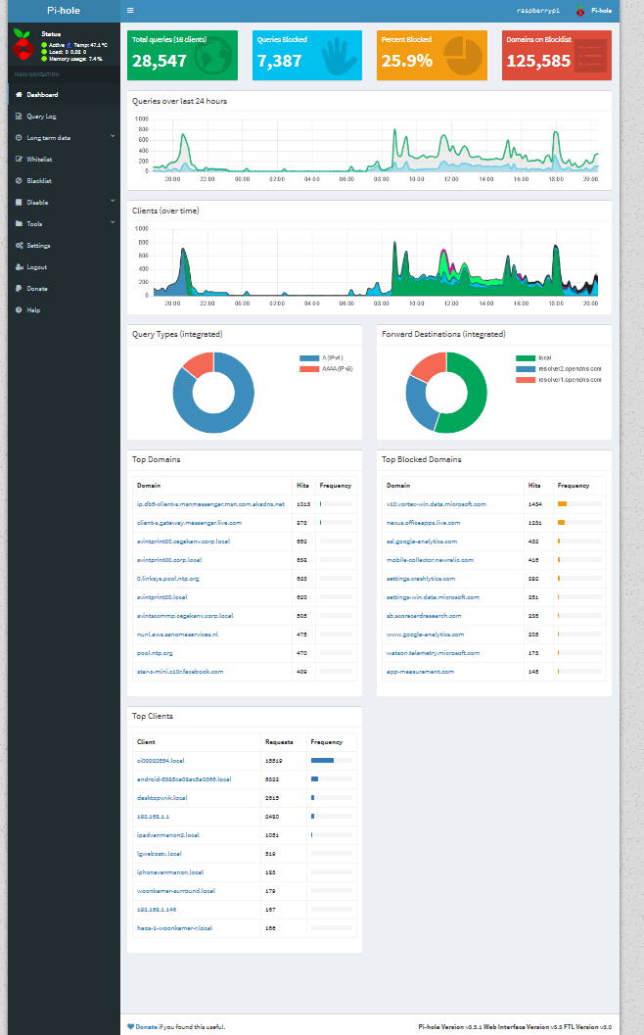The width and height of the screenshot is (644, 1035).
Task: Click the Memory usage status text
Action: [x=75, y=59]
